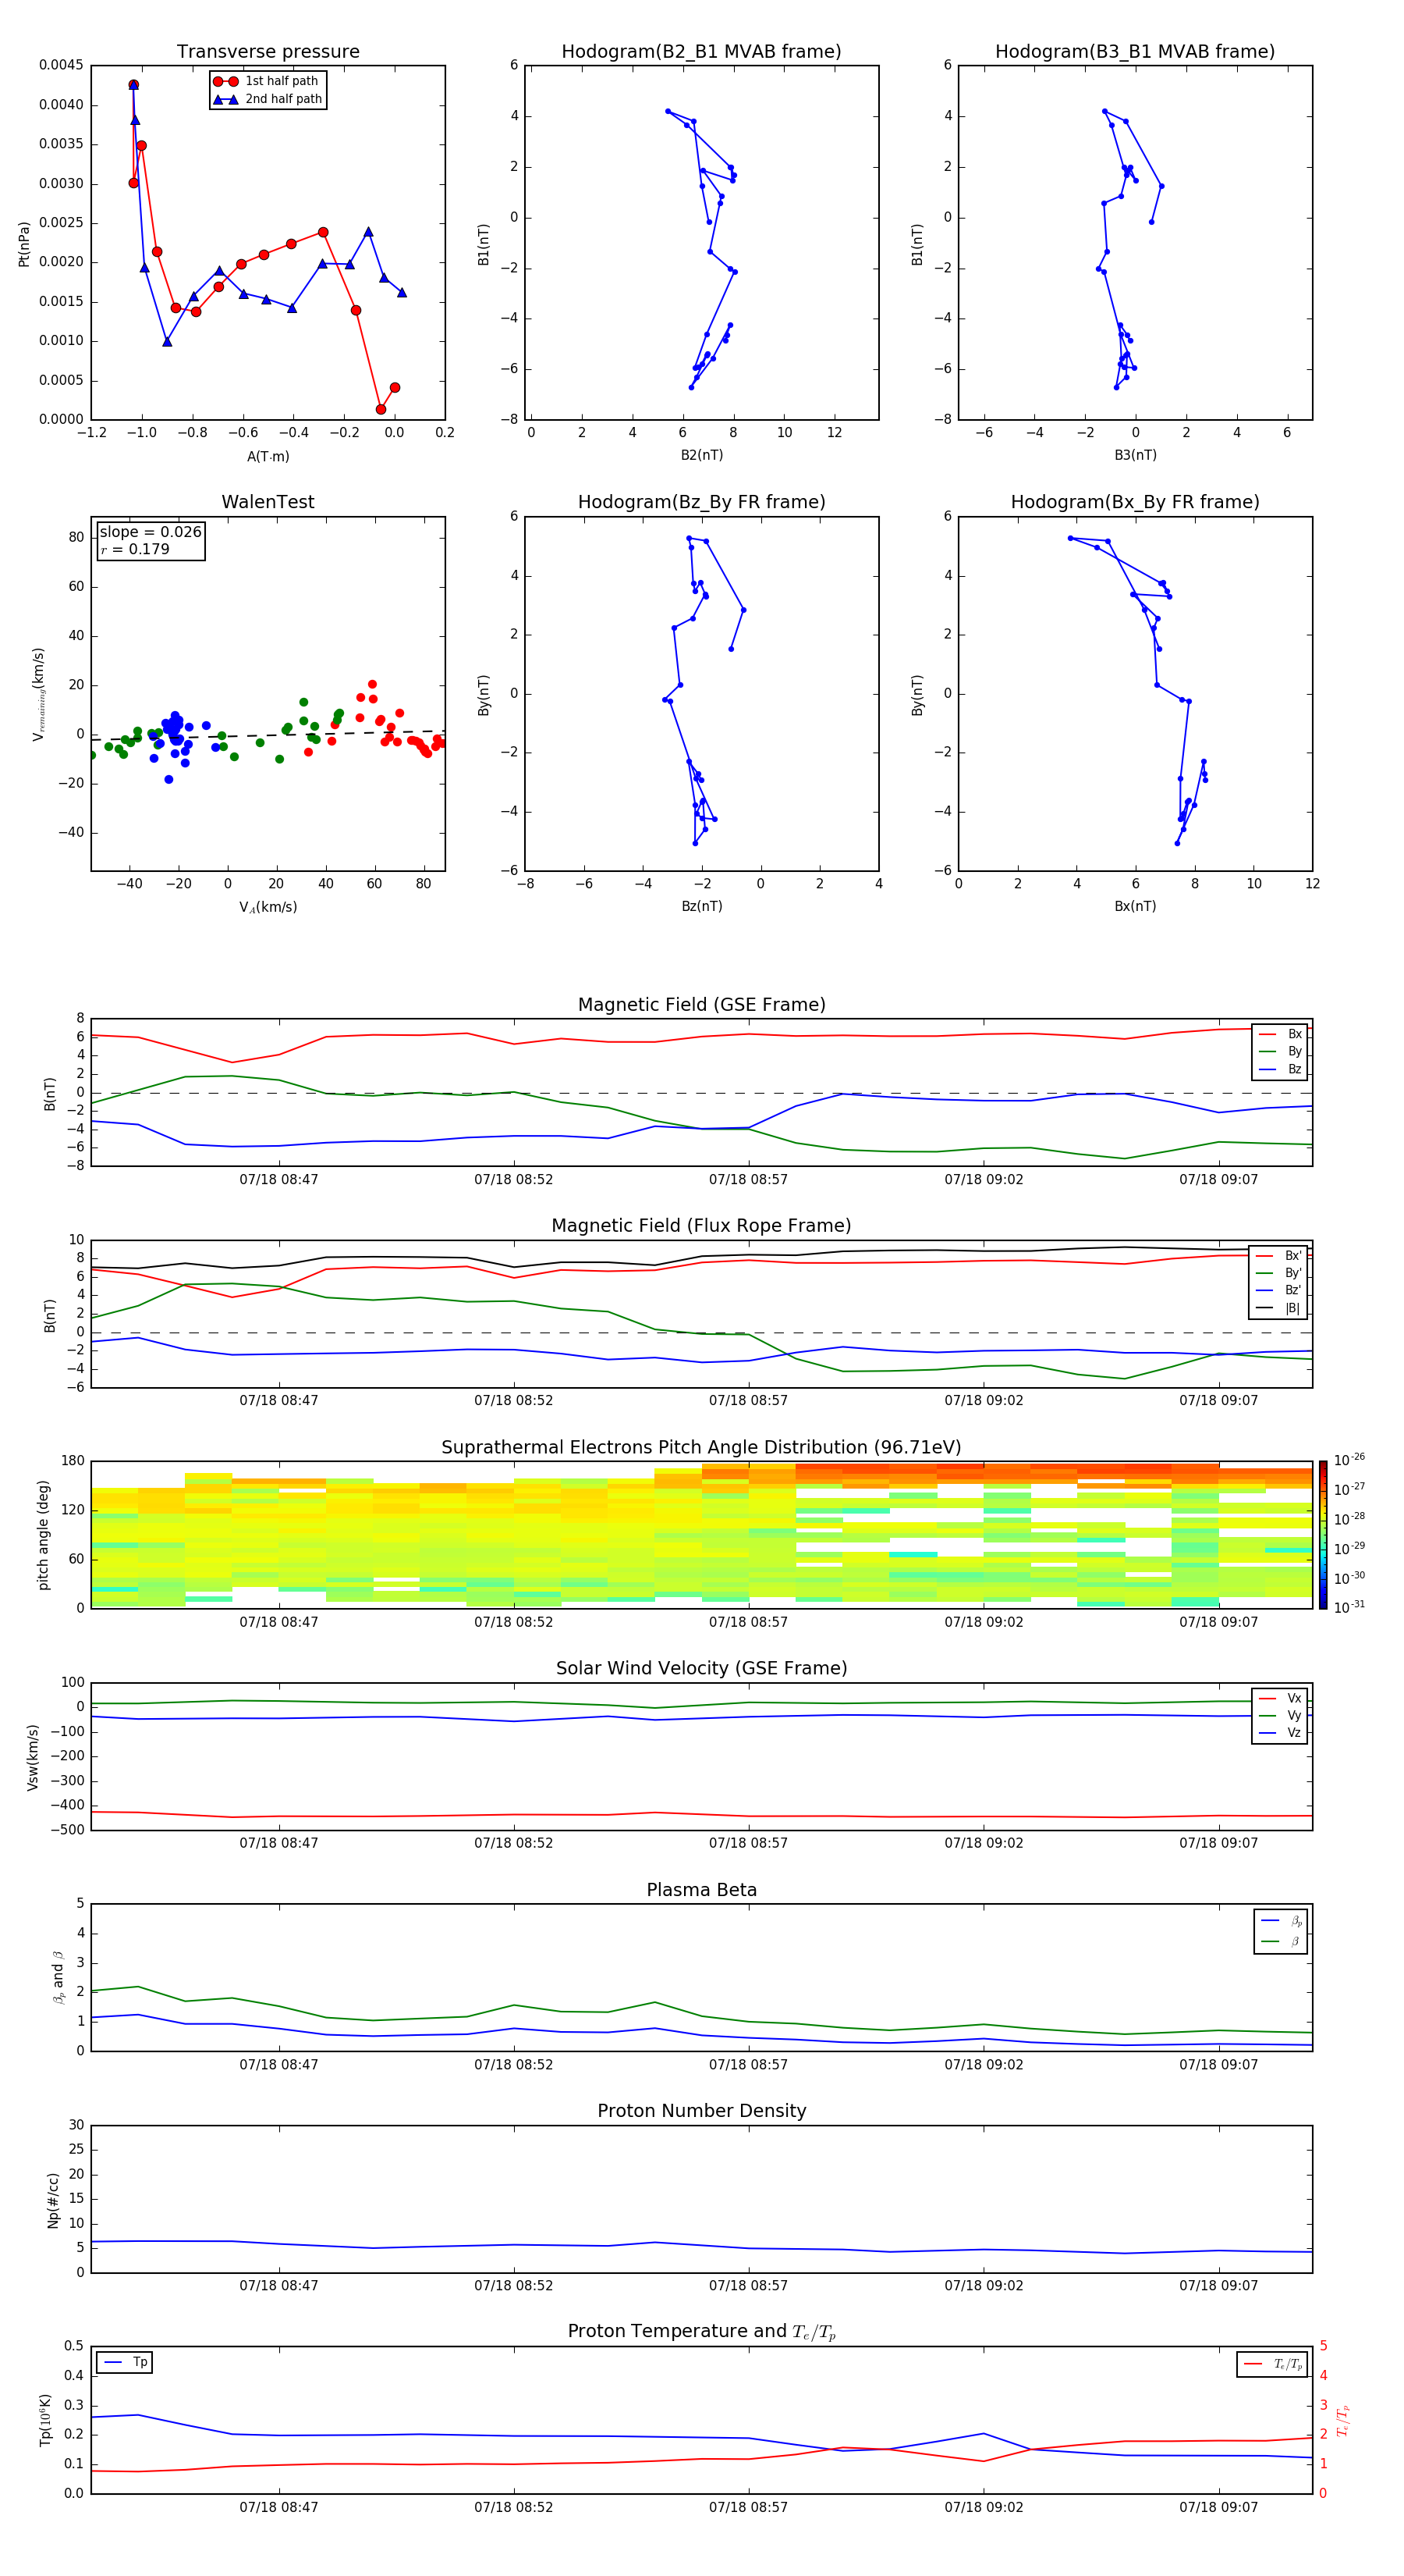Click the "By'" legend entry in Flux Rope panel
The image size is (1404, 2576).
pyautogui.click(x=1279, y=1273)
